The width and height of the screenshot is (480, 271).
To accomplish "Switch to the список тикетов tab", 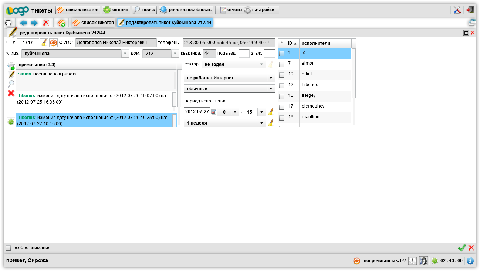I will (x=93, y=23).
